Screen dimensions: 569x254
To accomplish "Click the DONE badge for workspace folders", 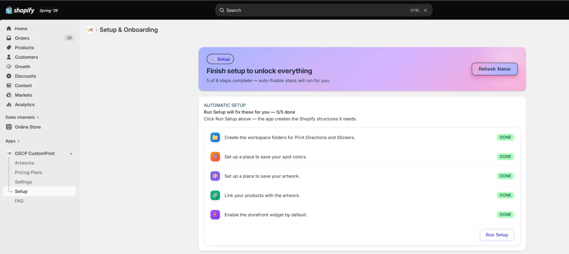I will 505,137.
